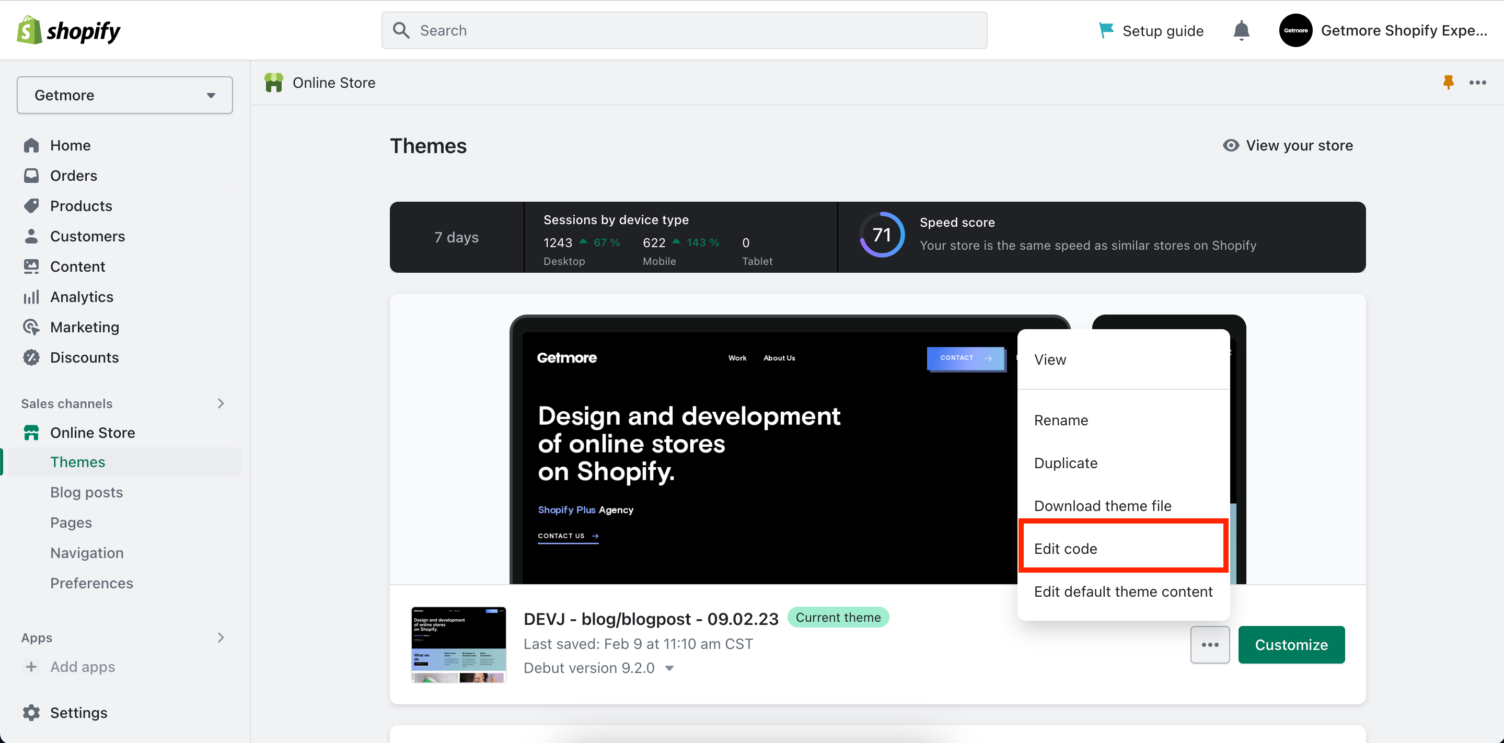
Task: Click the search magnifier icon
Action: click(401, 30)
